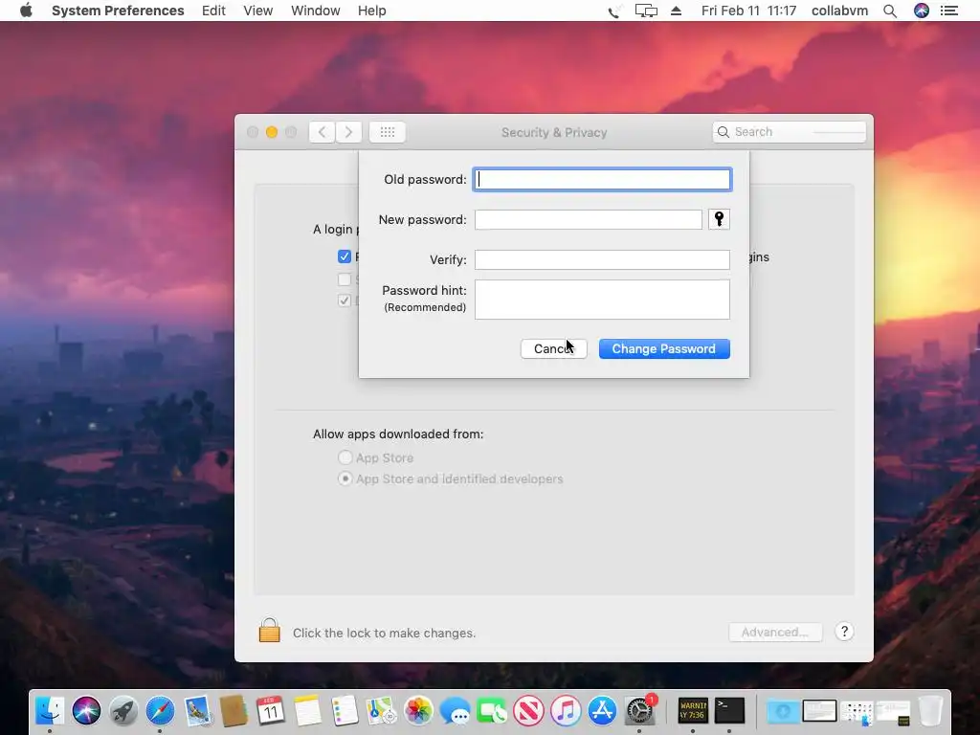Click Siri icon in menu bar

click(922, 11)
